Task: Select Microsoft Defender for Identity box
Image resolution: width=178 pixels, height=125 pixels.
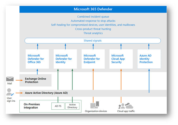Action: tap(65, 59)
